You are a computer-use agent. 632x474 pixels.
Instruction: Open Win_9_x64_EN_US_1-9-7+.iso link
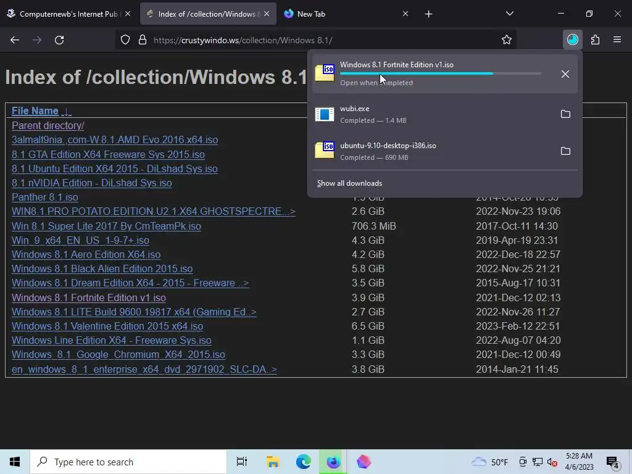[81, 240]
